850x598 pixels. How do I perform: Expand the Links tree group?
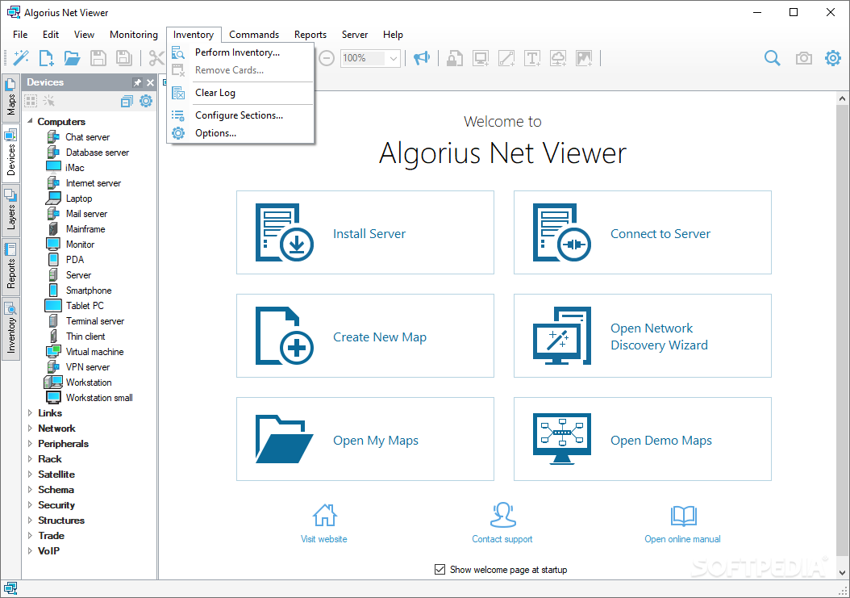tap(31, 413)
